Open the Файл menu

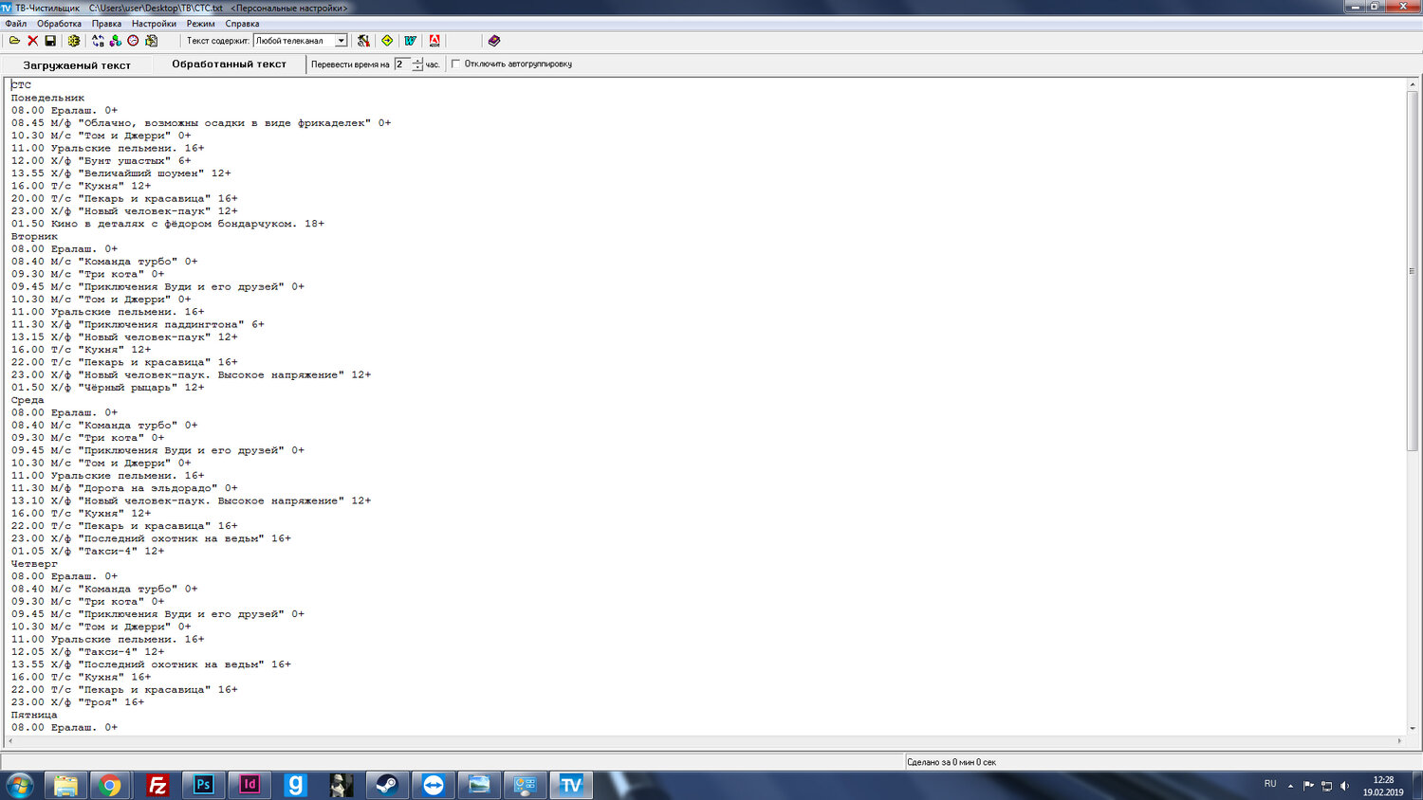16,24
